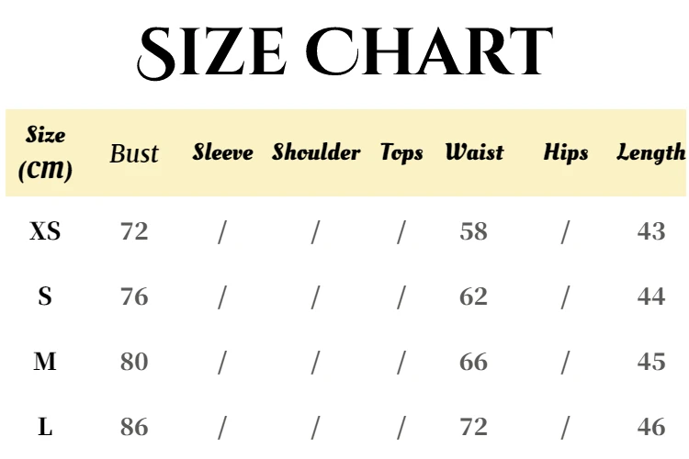Select the Size (cm) column header
Screen dimensions: 689x459
(45, 153)
